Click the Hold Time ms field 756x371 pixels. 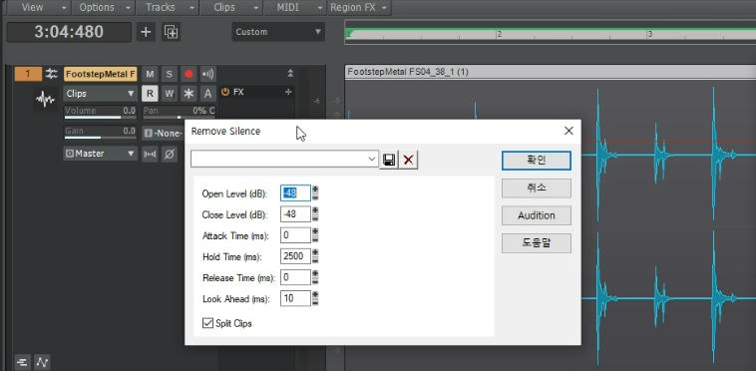(295, 256)
